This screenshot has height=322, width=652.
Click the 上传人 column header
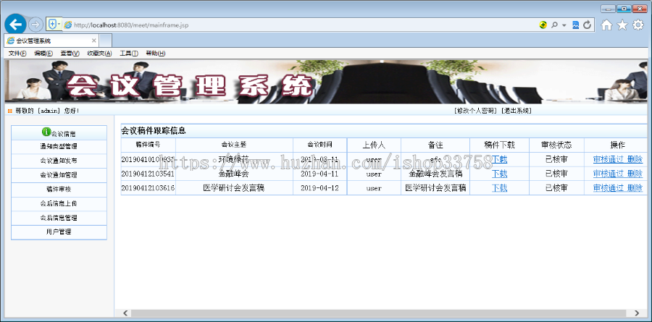click(x=374, y=145)
